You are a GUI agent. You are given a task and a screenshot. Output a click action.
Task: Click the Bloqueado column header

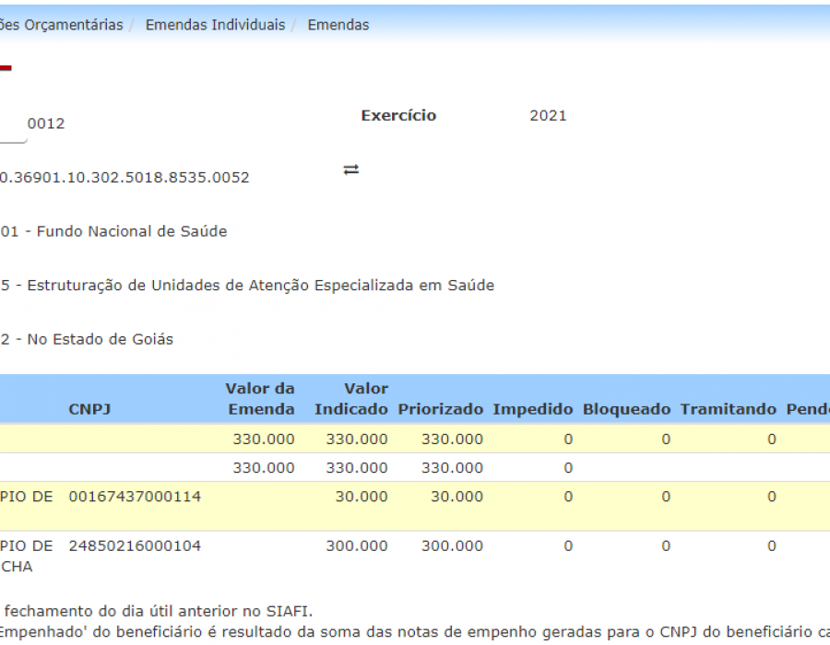pos(626,409)
